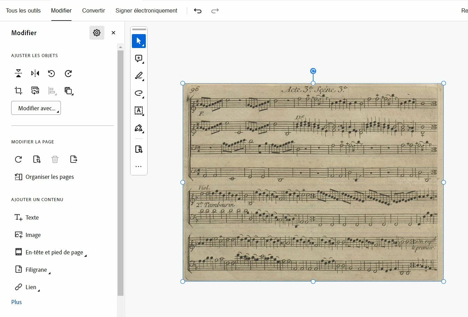Add Texte content
This screenshot has width=468, height=317.
coord(27,217)
